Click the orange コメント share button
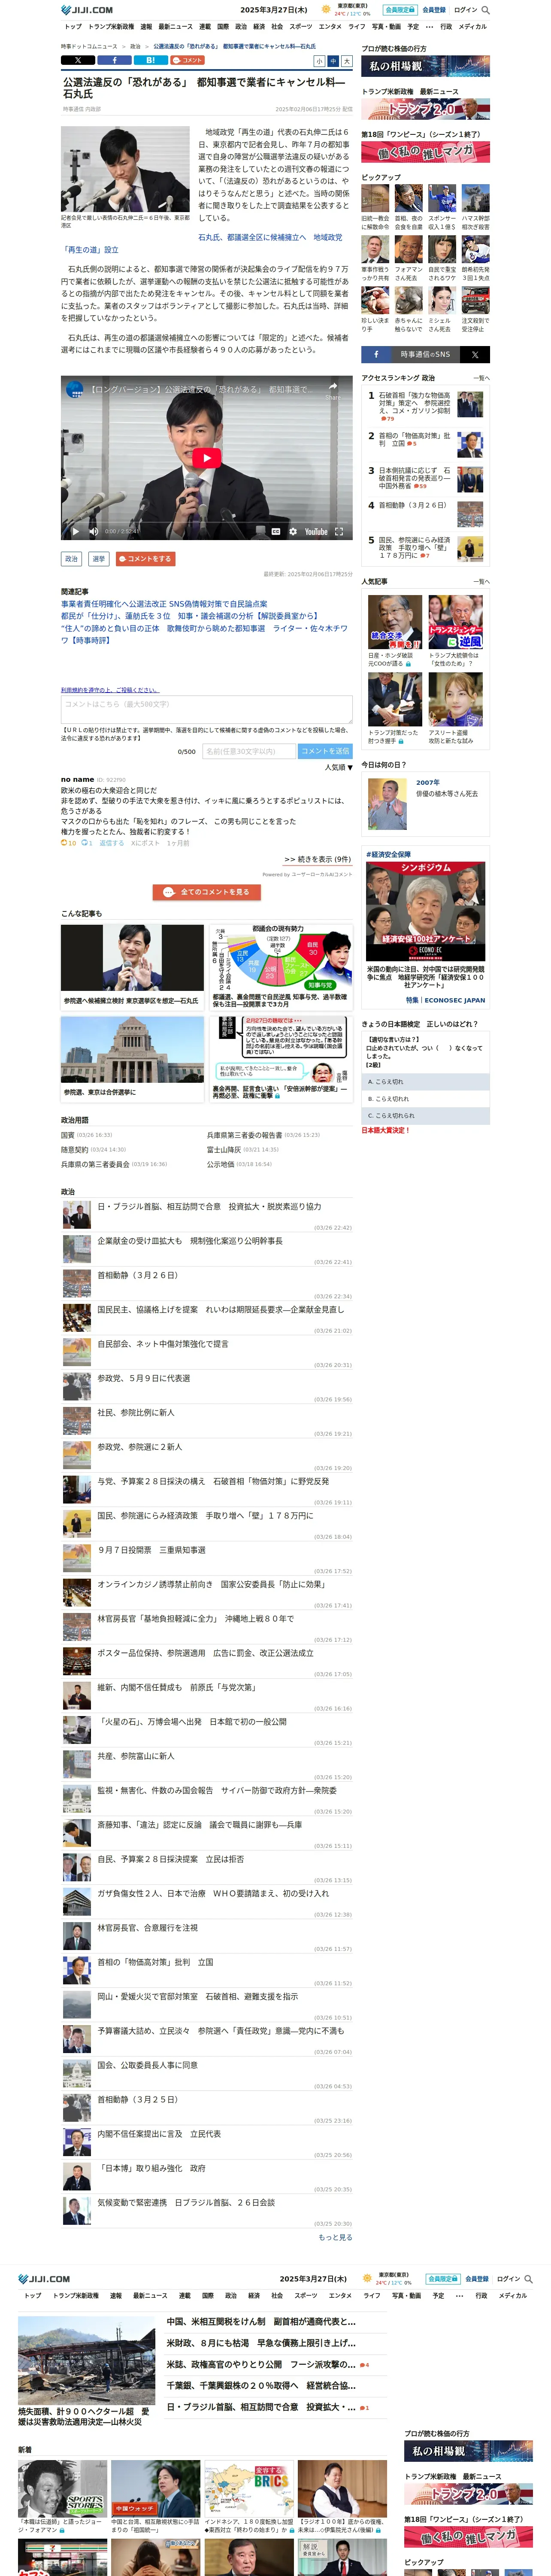 tap(187, 60)
